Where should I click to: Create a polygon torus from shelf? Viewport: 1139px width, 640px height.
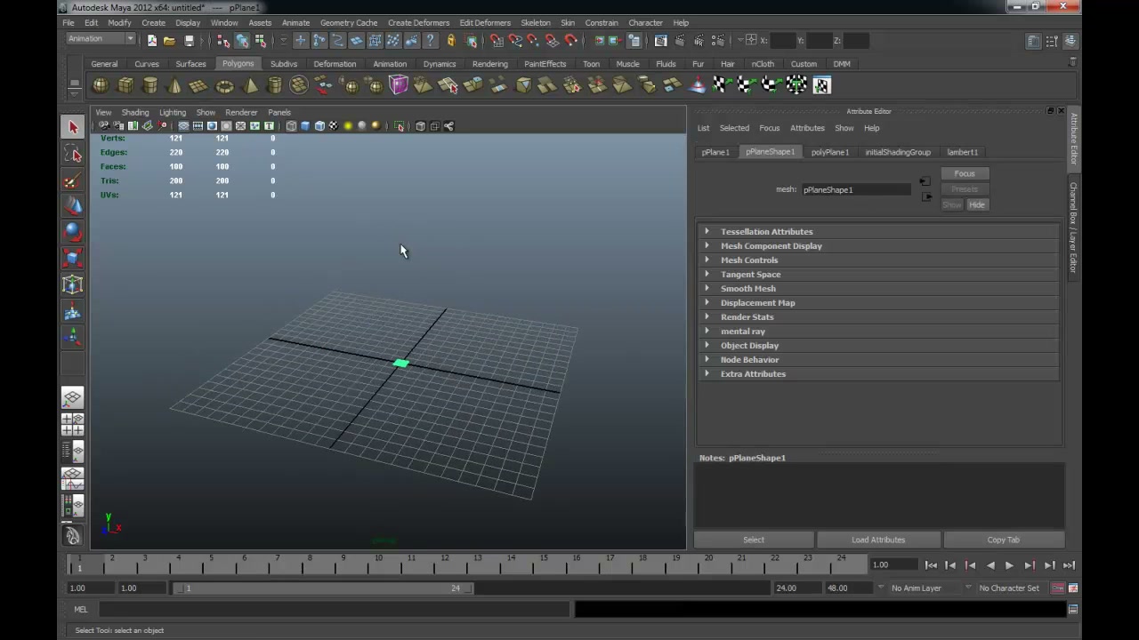(x=224, y=85)
